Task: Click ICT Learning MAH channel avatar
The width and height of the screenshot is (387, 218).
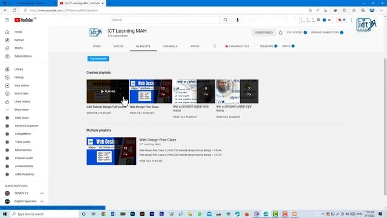Action: (96, 33)
